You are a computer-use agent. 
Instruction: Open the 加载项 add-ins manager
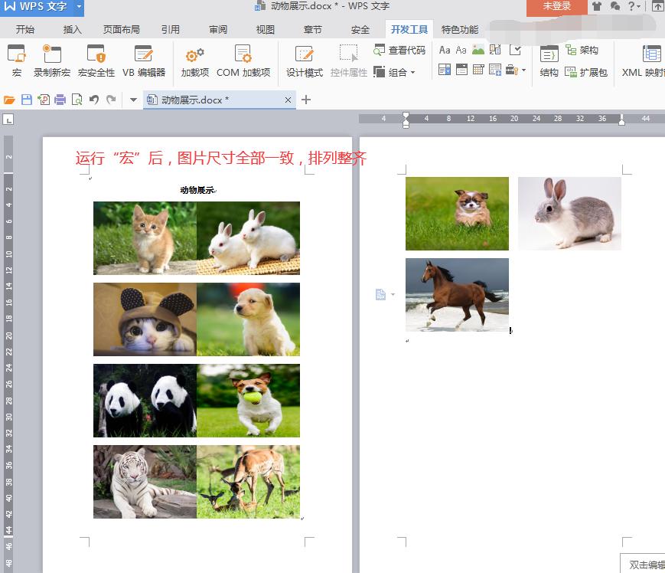point(195,60)
